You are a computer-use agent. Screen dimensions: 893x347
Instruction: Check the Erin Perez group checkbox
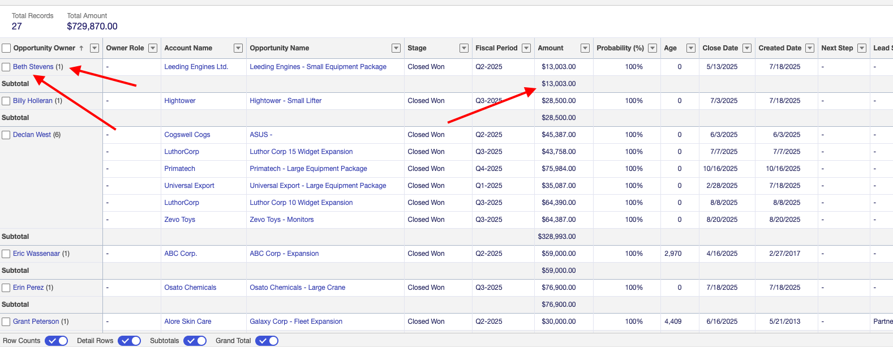click(6, 288)
